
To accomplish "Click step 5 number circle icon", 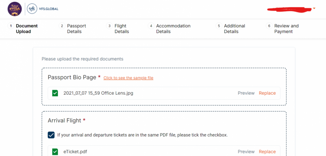I will (219, 26).
